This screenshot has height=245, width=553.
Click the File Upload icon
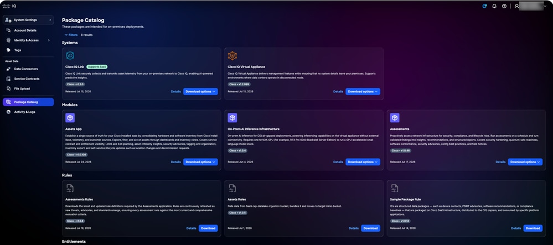coord(8,88)
